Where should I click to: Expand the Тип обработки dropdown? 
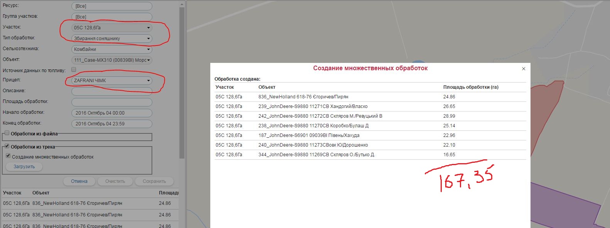[x=112, y=39]
